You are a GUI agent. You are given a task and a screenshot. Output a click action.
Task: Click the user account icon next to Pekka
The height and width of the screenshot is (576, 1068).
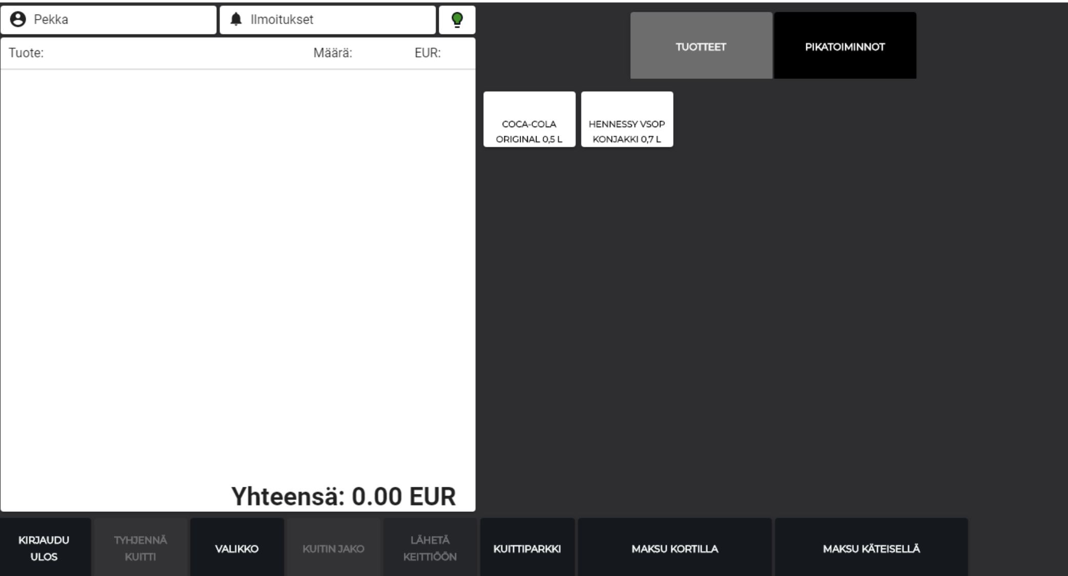18,19
